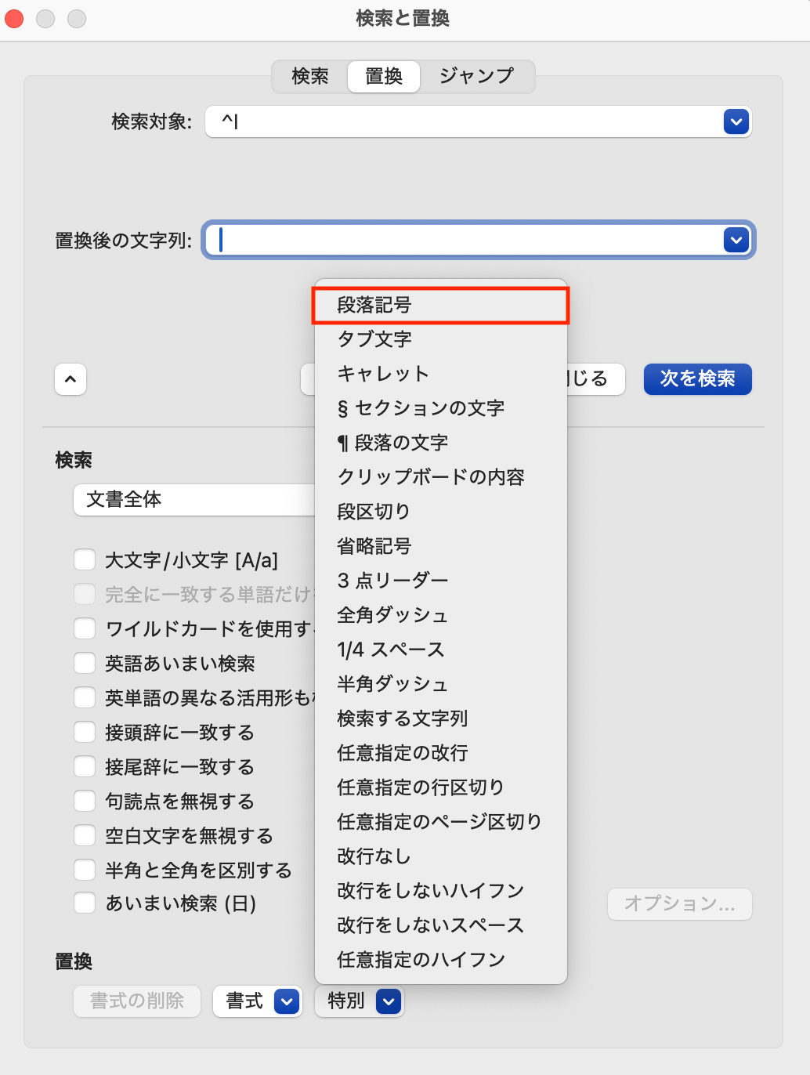Switch to the 検索 tab

tap(309, 76)
